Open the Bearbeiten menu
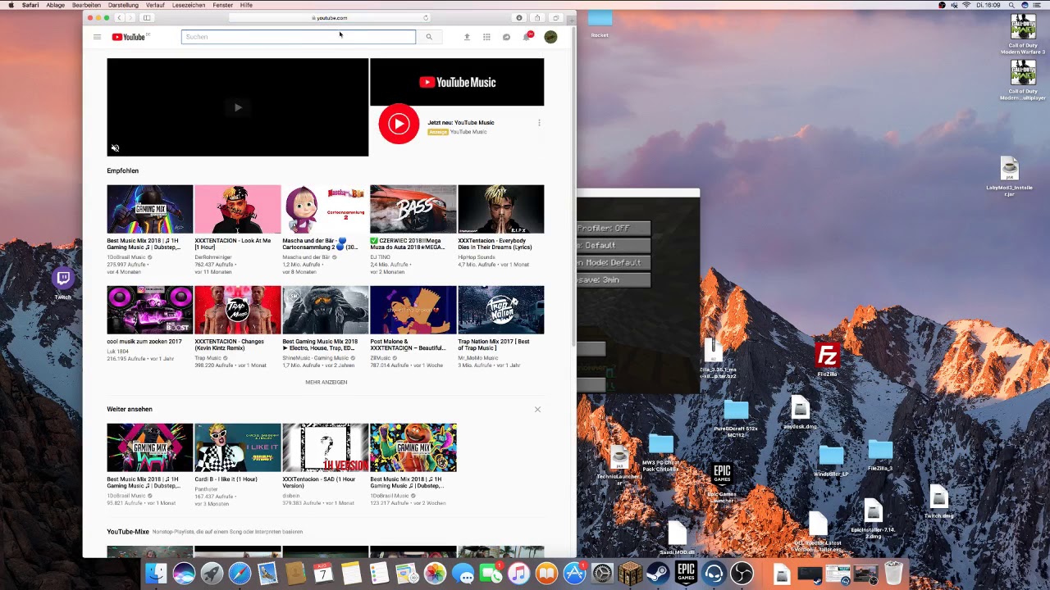This screenshot has height=590, width=1050. (x=86, y=5)
